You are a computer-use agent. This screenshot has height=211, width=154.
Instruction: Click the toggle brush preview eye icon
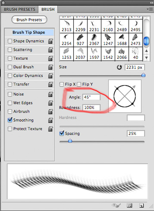116,205
